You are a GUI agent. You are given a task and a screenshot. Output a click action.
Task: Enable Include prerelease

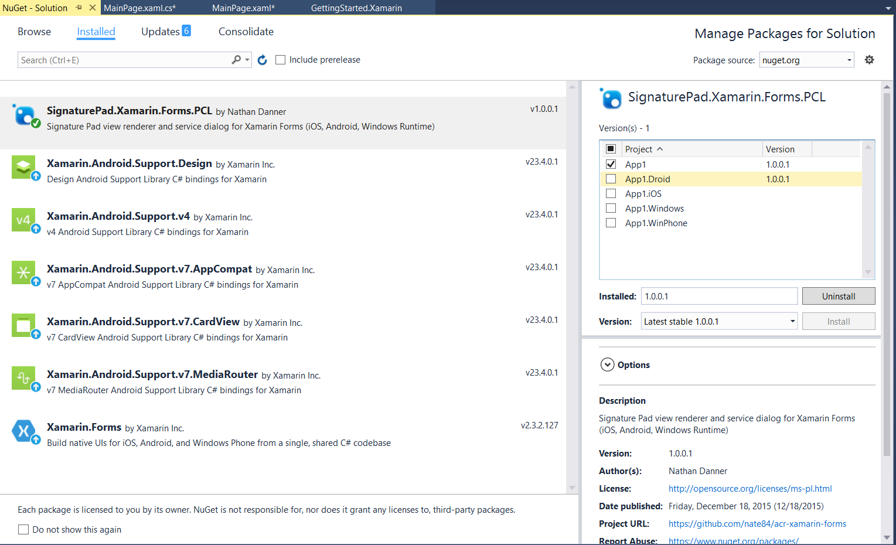point(280,59)
